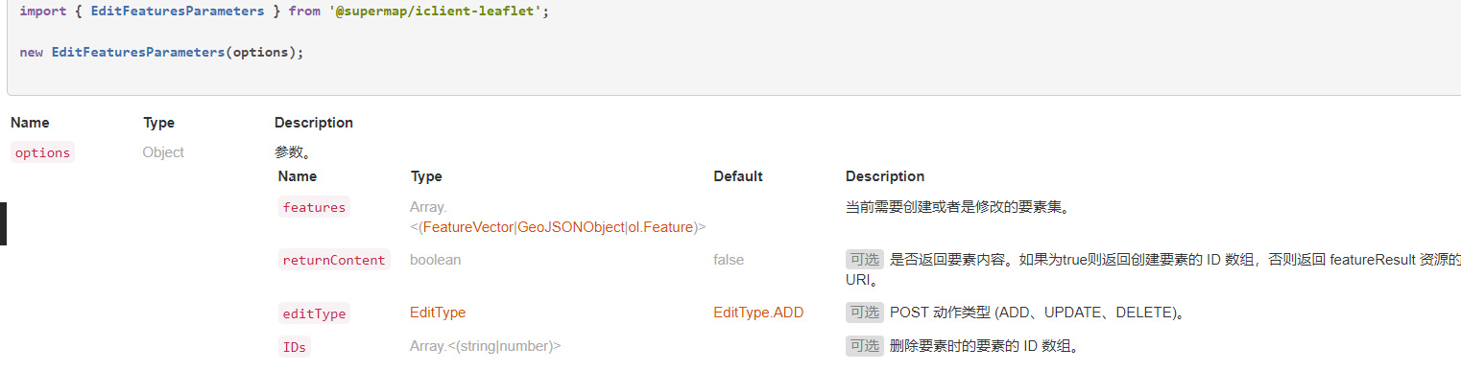Select the options parameter name tag
1461x371 pixels.
point(42,152)
